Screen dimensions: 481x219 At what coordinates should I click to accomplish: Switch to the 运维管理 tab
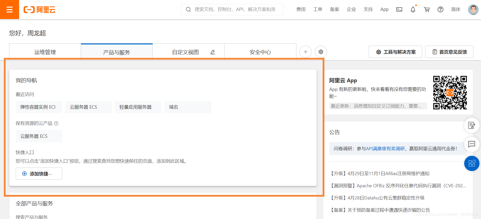(45, 52)
